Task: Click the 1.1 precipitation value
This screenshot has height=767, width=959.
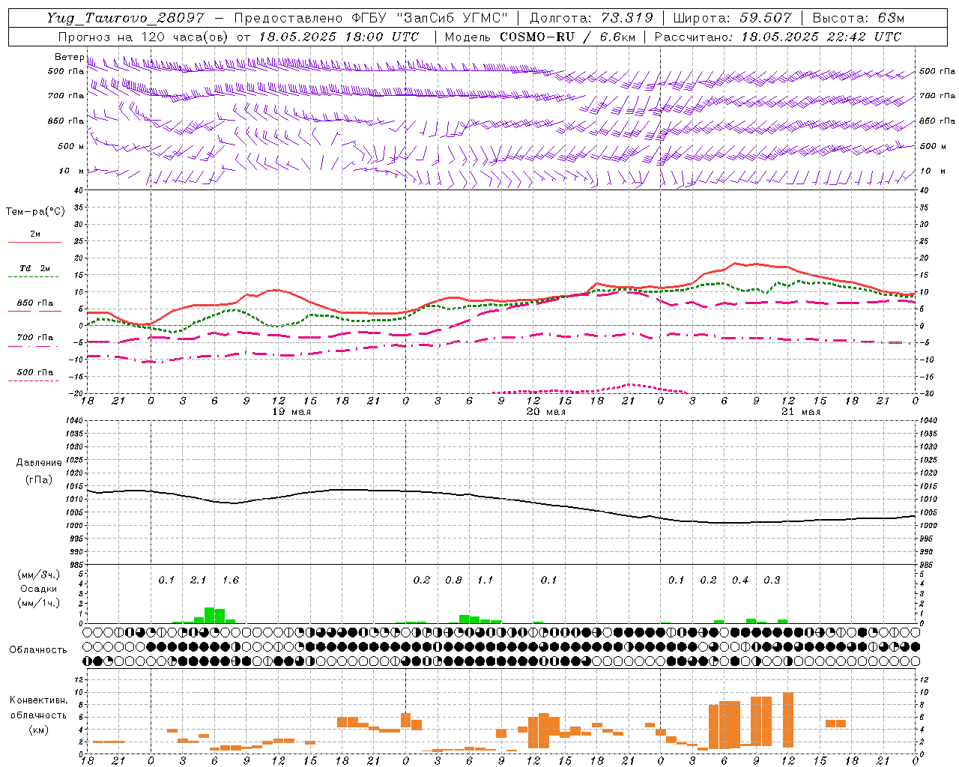Action: tap(485, 580)
